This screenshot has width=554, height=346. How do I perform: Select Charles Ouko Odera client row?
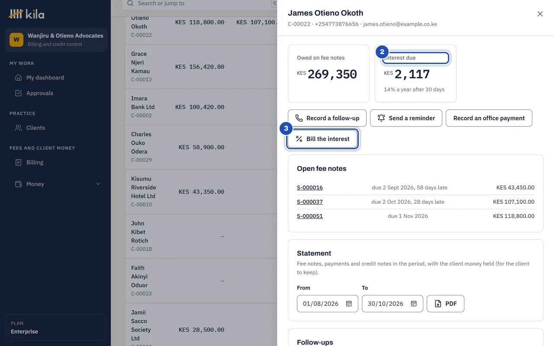point(201,147)
